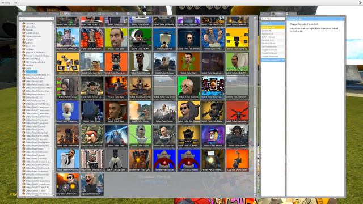
Task: Open the Drawing menu
Action: point(6,3)
